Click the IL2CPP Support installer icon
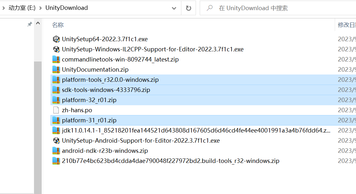Viewport: 356px width, 194px height. coord(56,49)
